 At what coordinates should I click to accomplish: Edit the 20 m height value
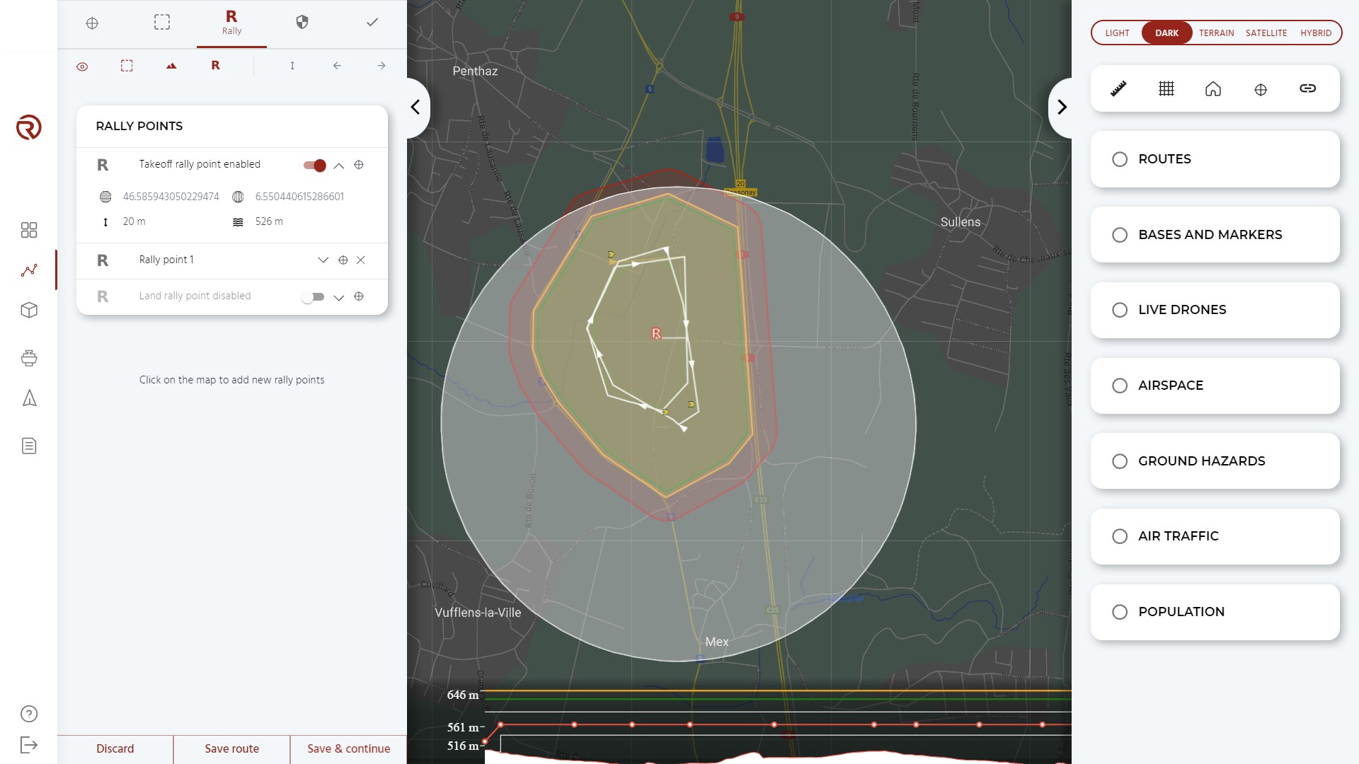click(x=134, y=221)
